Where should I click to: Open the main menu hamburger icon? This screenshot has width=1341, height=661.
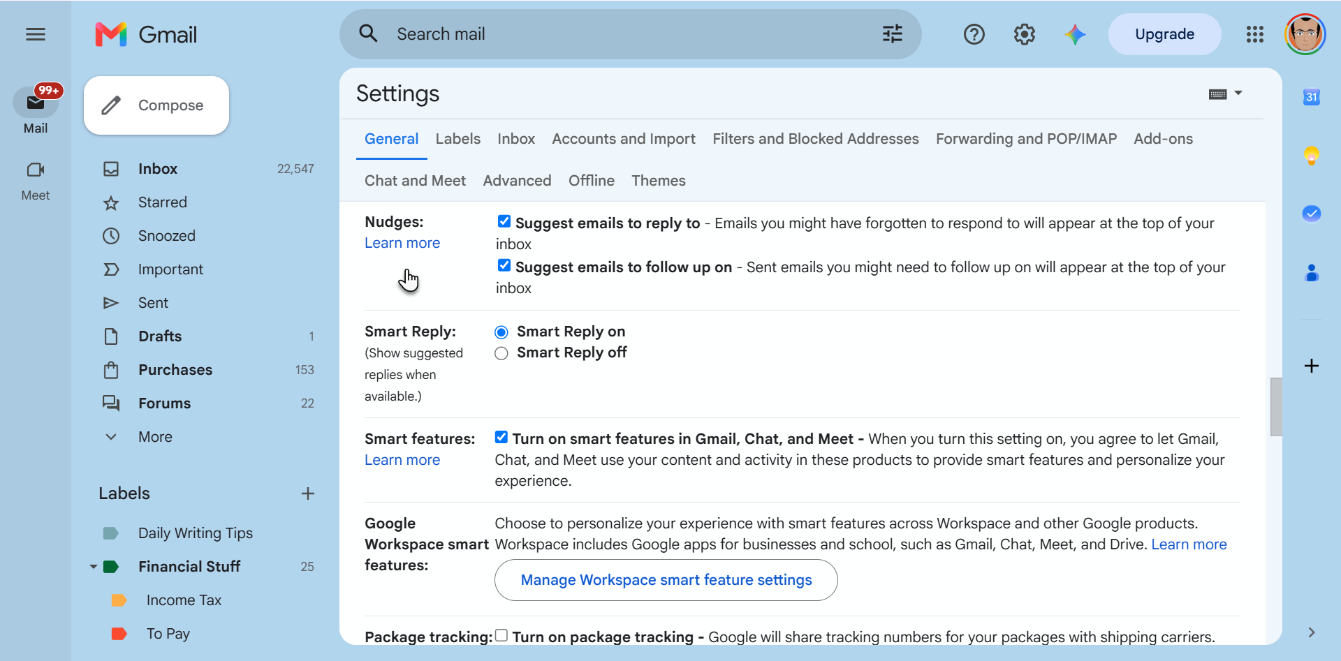pos(36,34)
